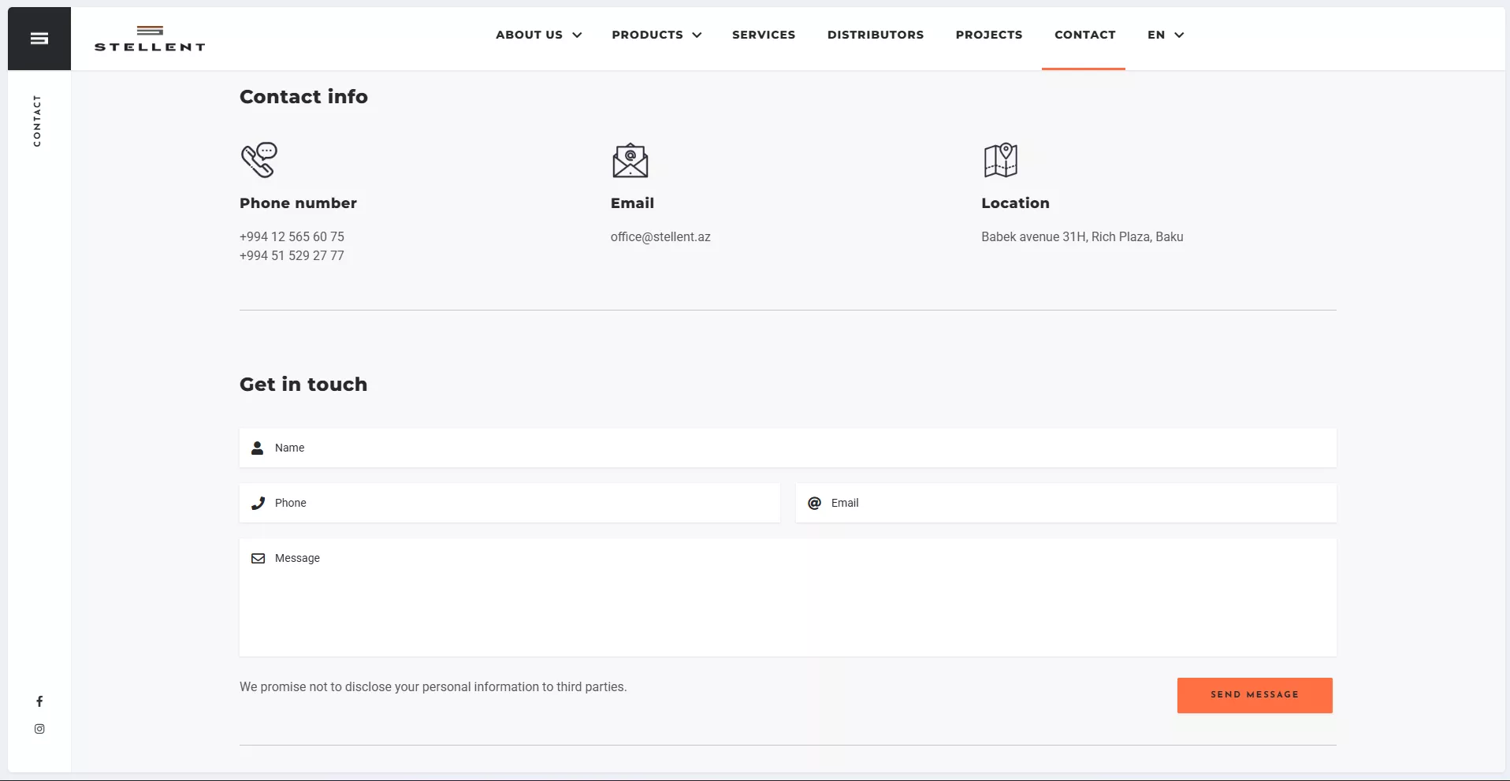Viewport: 1510px width, 781px height.
Task: Expand the About Us dropdown
Action: [538, 35]
